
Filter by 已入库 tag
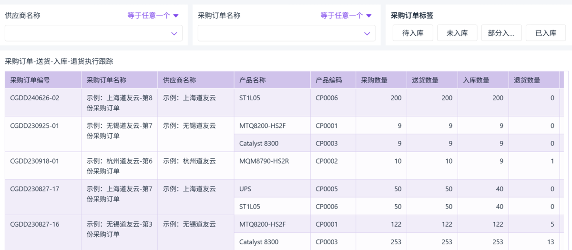click(x=546, y=33)
